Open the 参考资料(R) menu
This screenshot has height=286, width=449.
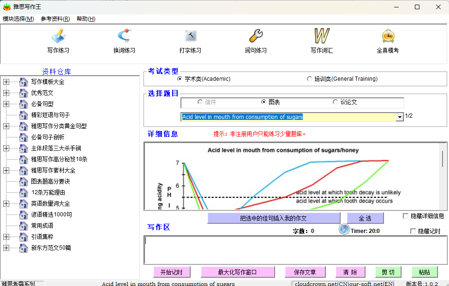[x=55, y=19]
